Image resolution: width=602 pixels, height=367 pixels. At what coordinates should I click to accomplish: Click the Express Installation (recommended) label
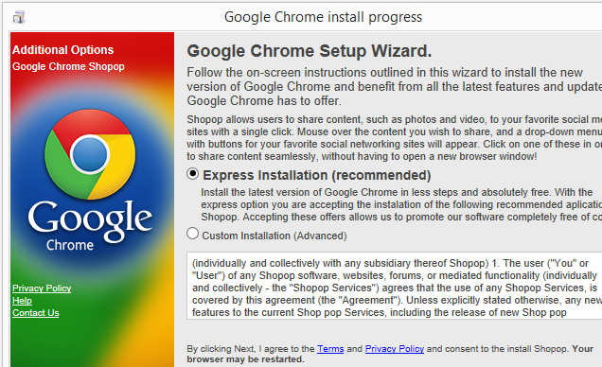(317, 175)
